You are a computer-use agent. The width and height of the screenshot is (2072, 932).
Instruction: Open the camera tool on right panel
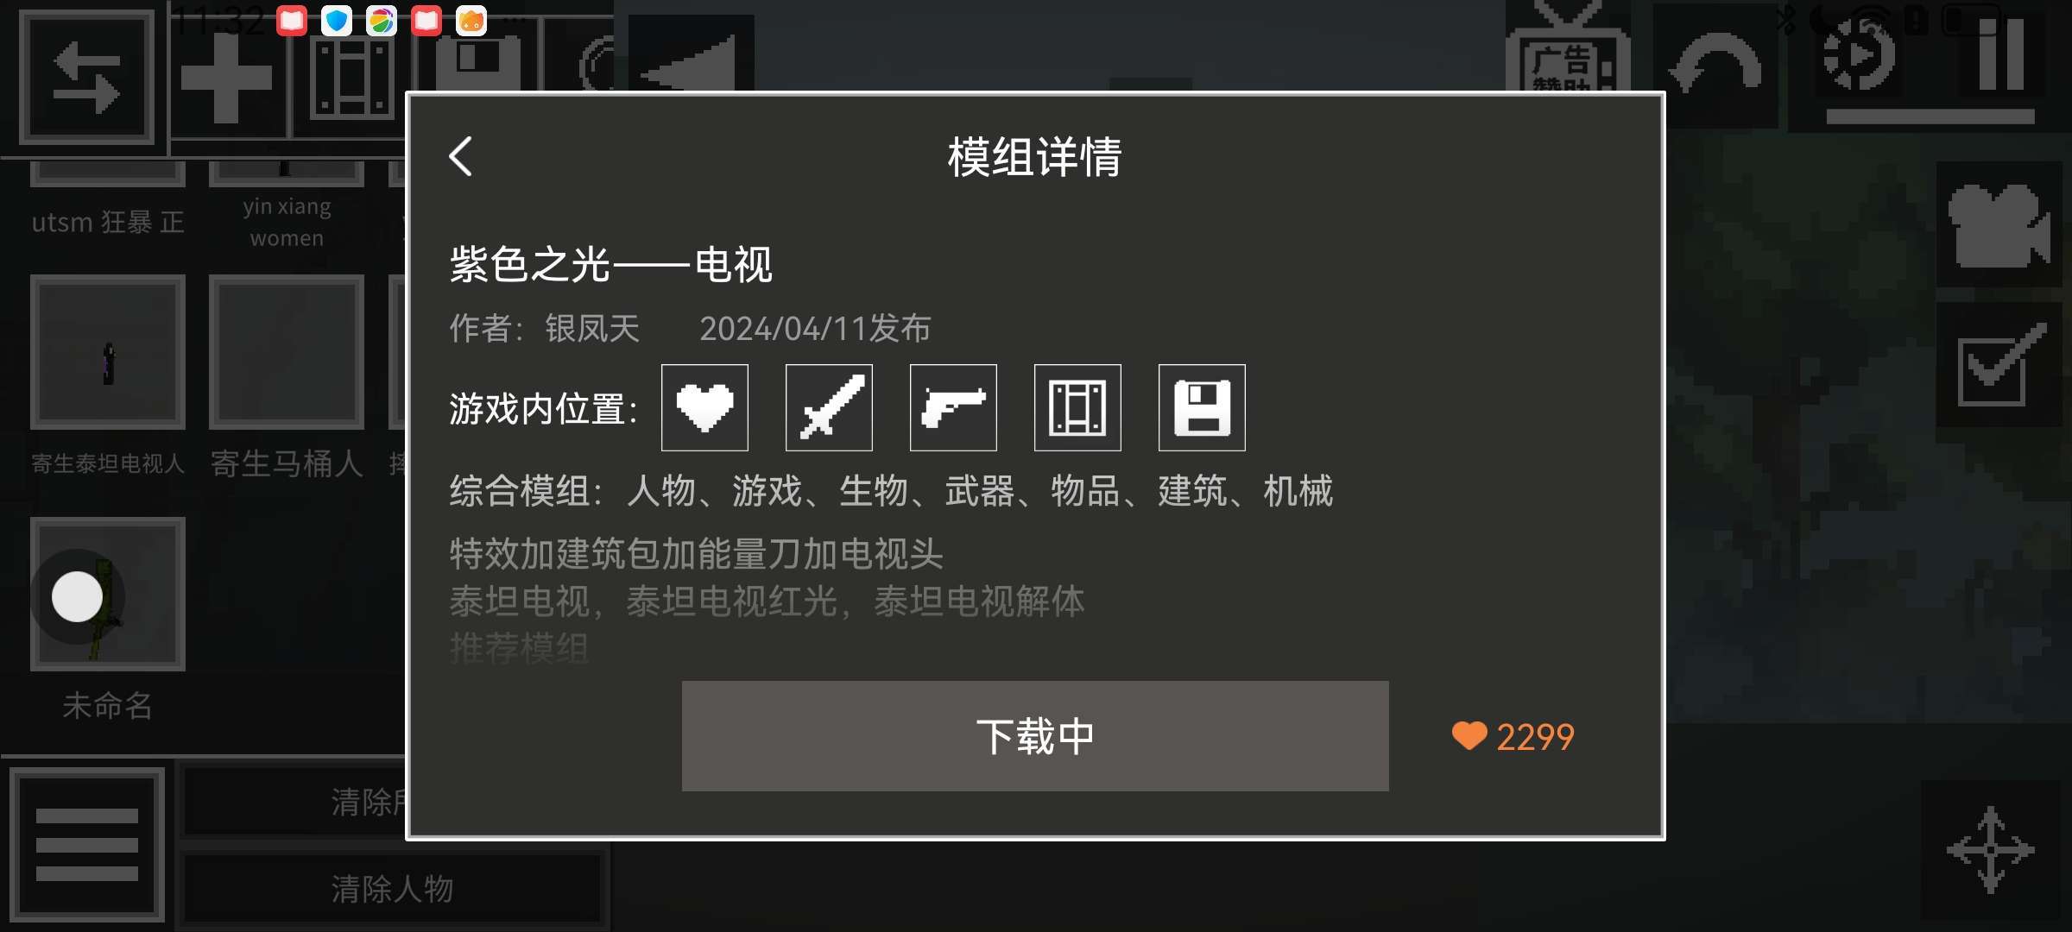(1998, 224)
